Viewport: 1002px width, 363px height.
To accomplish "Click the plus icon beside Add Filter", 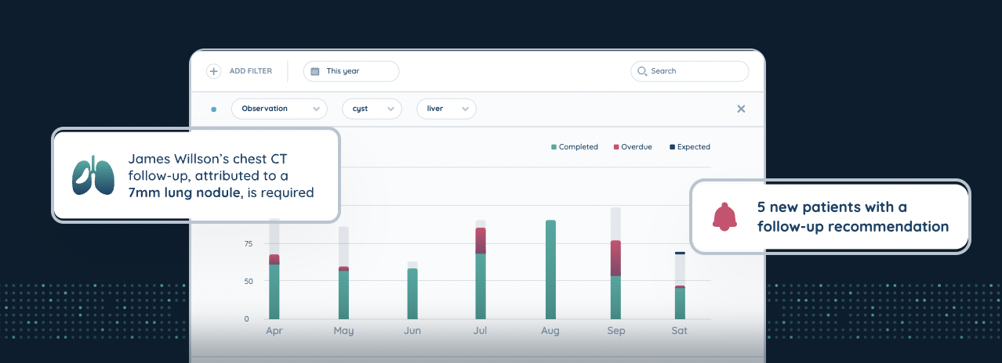I will click(213, 71).
